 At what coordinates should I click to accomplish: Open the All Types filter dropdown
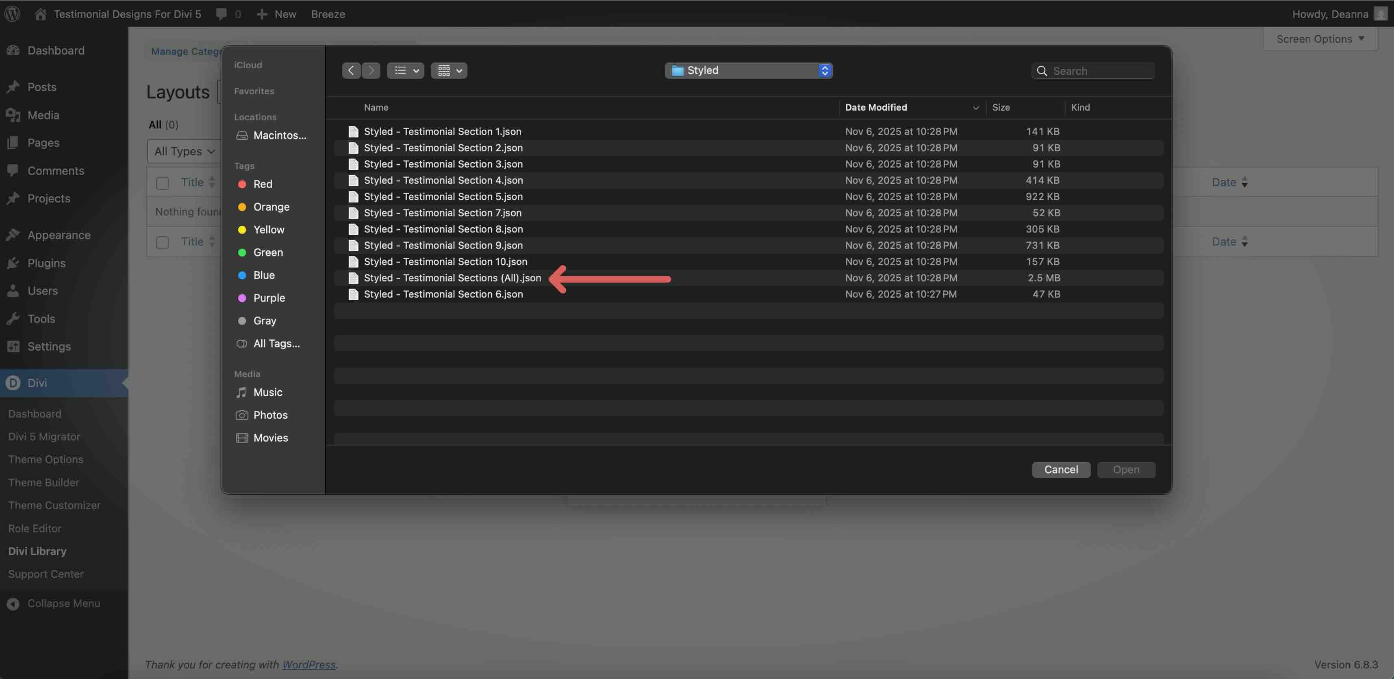coord(184,151)
